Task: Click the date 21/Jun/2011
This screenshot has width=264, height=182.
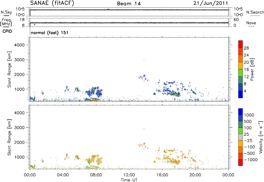Action: pos(211,3)
